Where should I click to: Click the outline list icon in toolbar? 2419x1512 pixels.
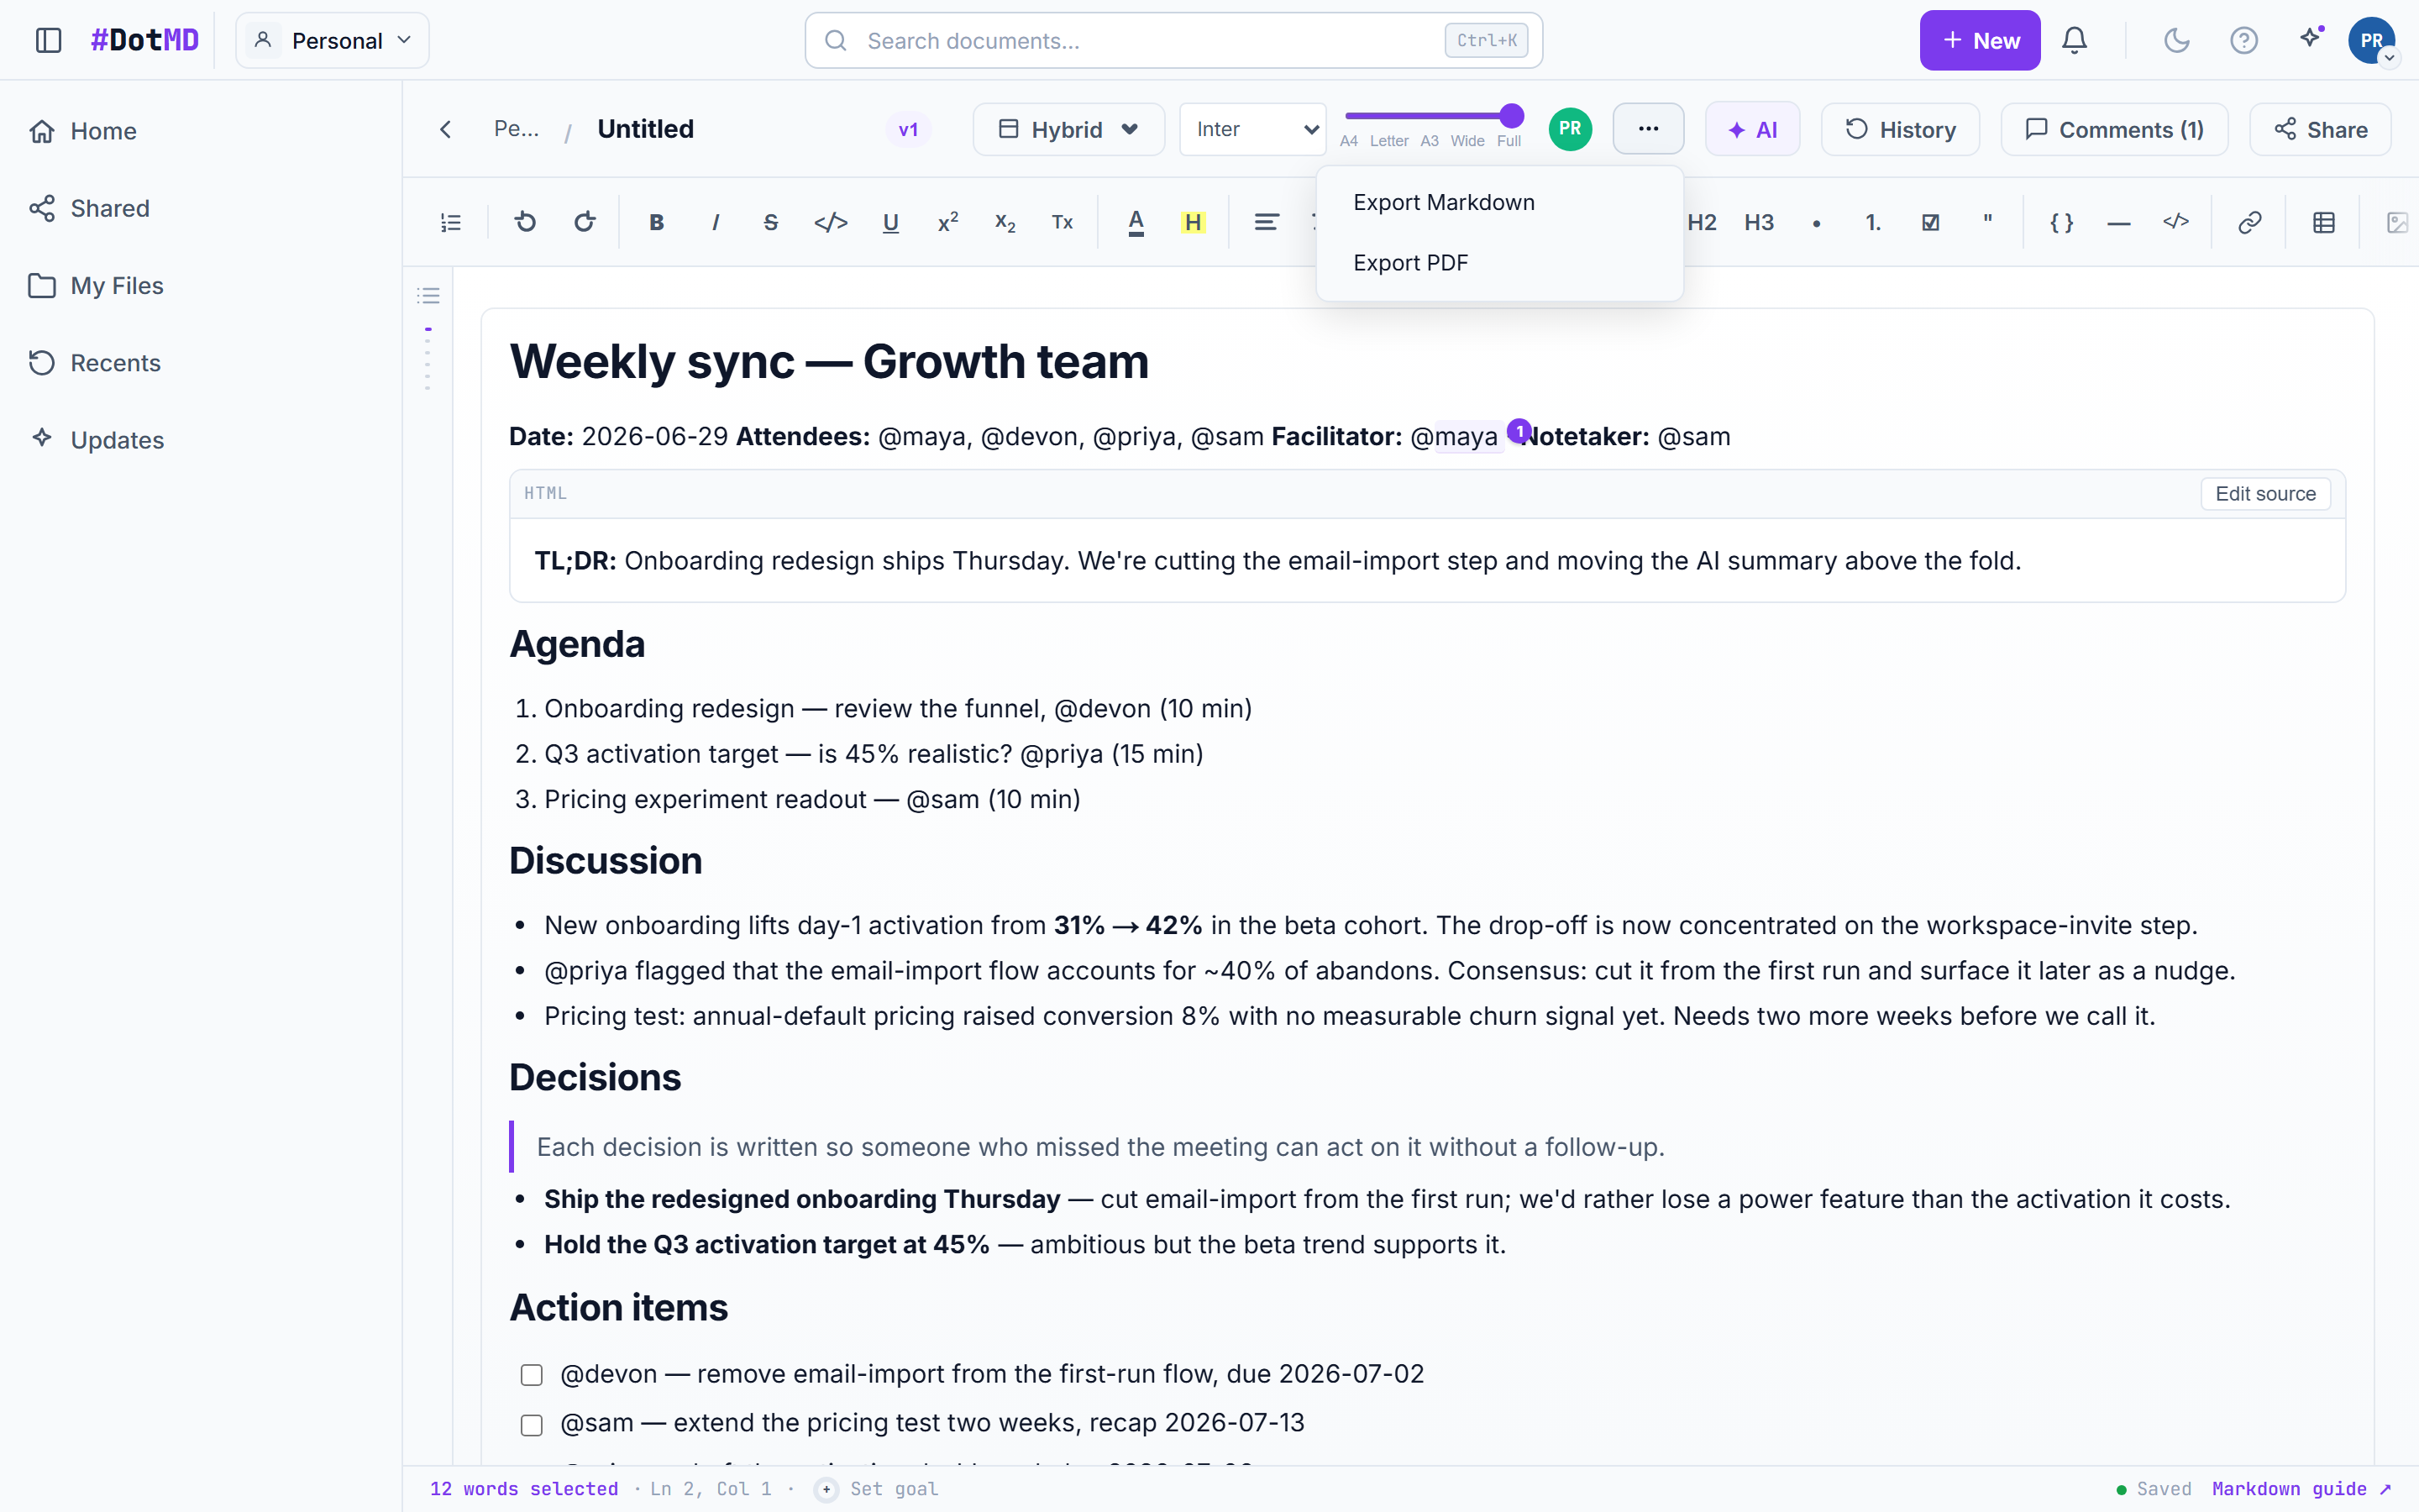pos(451,222)
